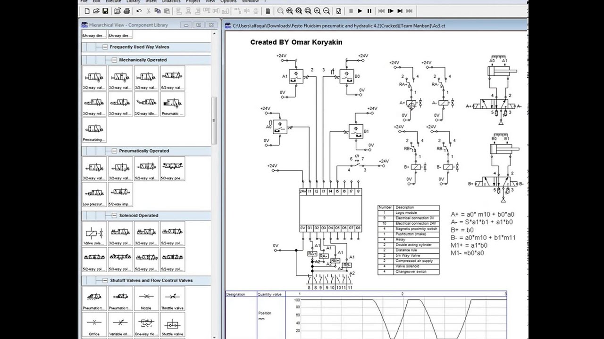The width and height of the screenshot is (604, 339).
Task: Start the simulation with the play button
Action: click(360, 11)
